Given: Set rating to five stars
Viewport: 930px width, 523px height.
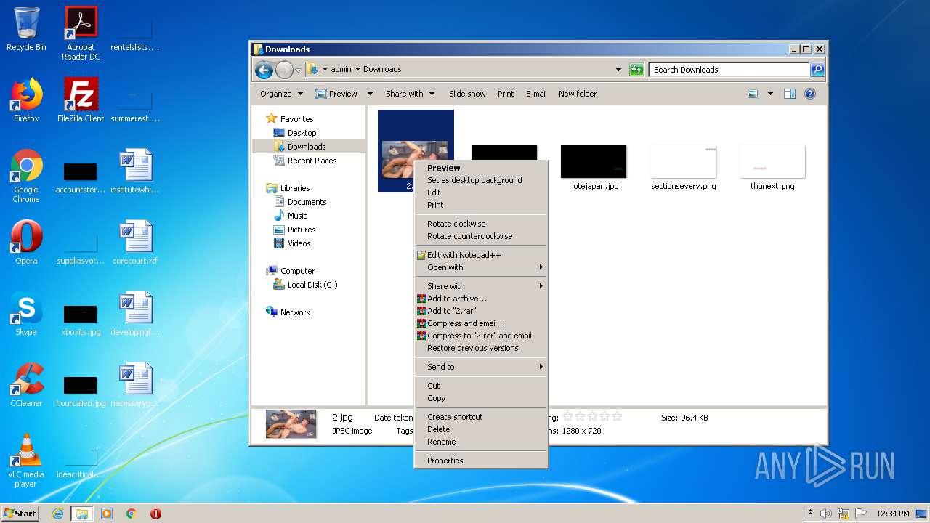Looking at the screenshot, I should coord(617,416).
